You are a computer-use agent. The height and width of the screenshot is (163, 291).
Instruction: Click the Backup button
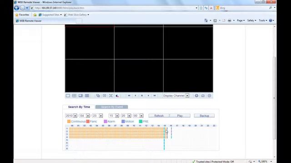[x=204, y=116]
